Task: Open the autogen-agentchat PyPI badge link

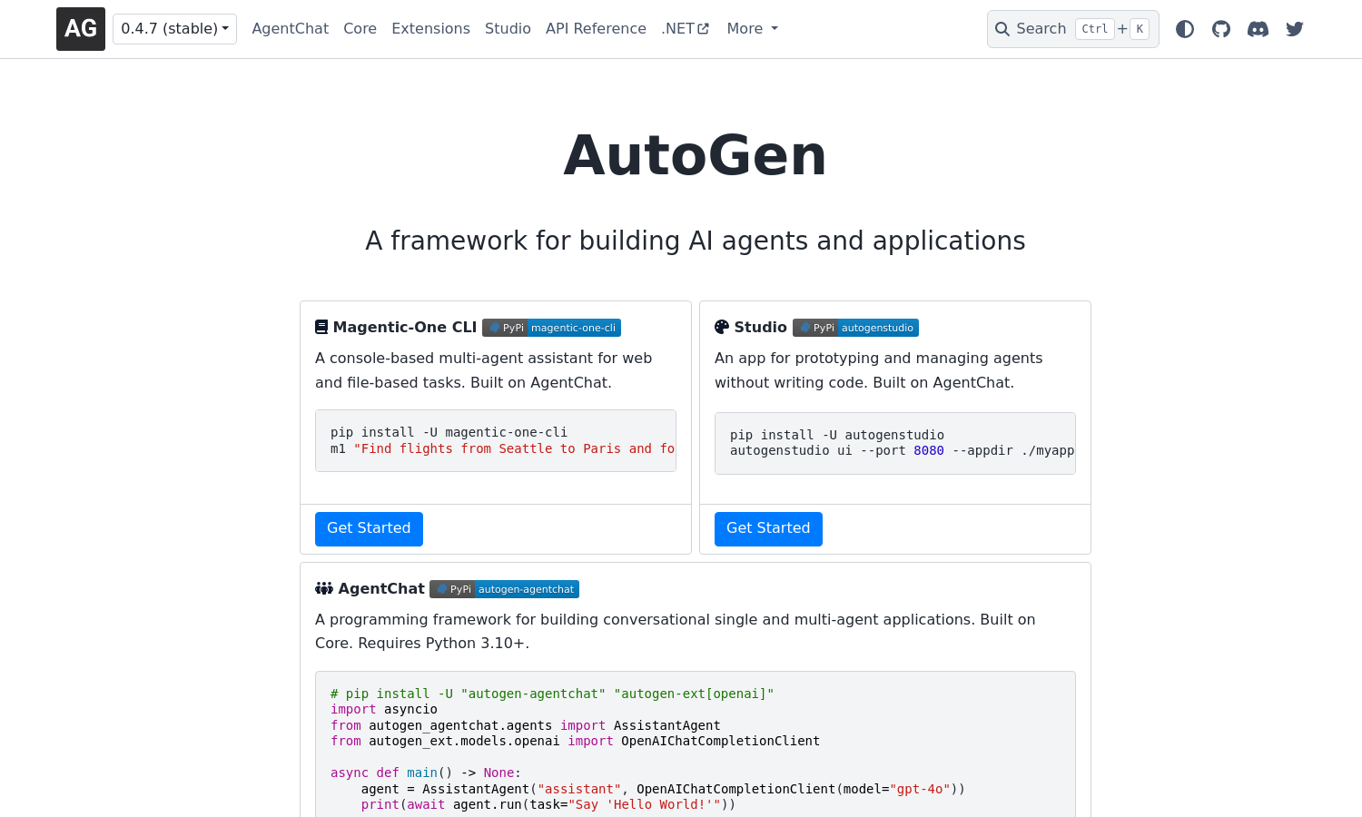Action: pyautogui.click(x=504, y=588)
